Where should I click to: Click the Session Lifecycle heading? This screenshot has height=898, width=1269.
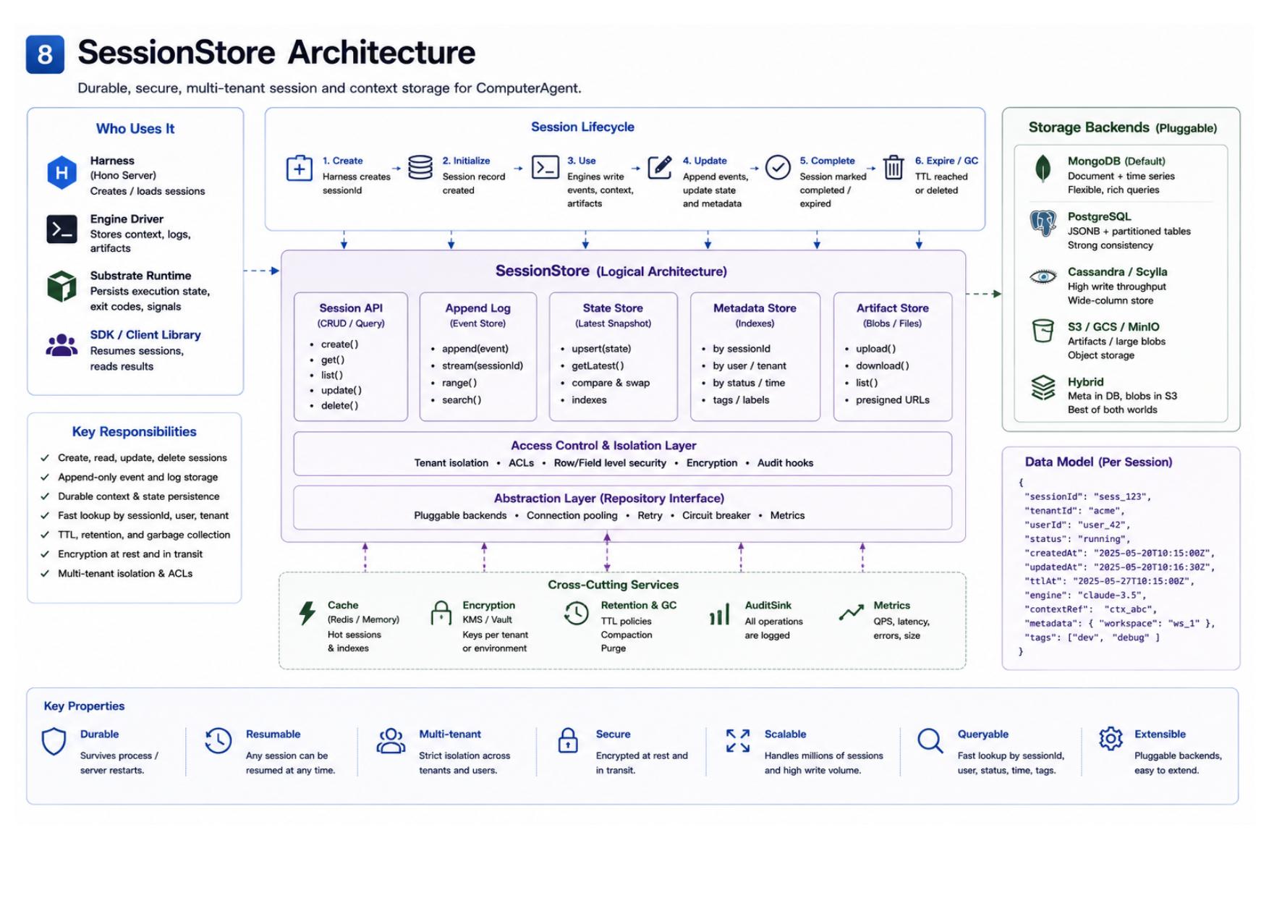(582, 127)
